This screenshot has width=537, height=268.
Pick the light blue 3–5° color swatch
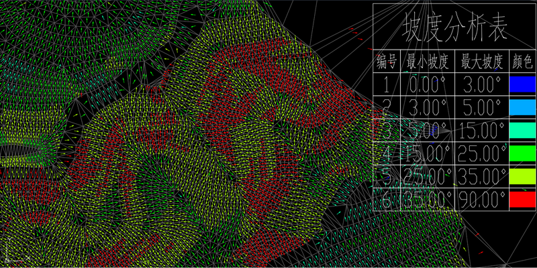tap(522, 107)
